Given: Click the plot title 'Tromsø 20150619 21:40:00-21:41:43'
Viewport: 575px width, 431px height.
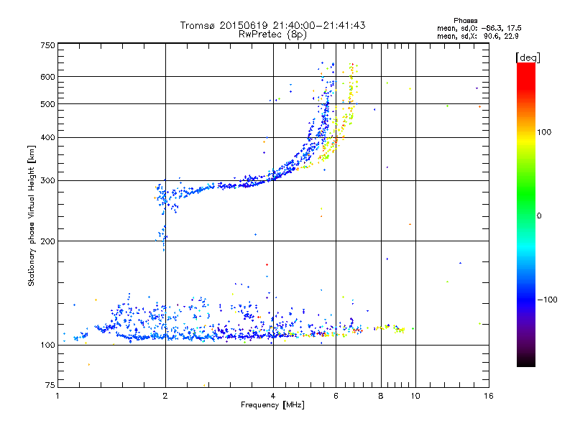Looking at the screenshot, I should [272, 25].
